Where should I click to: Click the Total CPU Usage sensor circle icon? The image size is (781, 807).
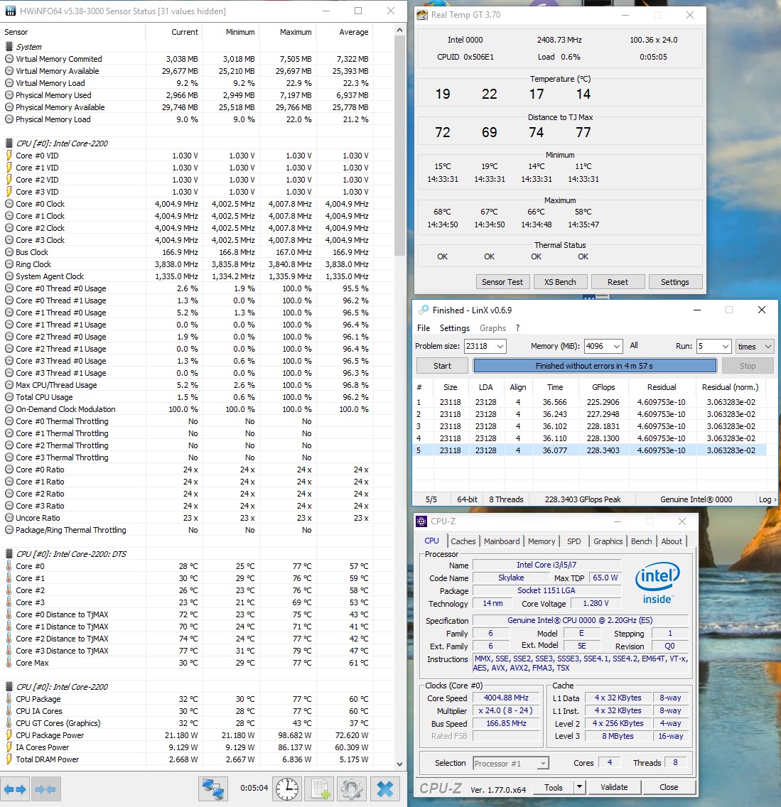(x=9, y=397)
